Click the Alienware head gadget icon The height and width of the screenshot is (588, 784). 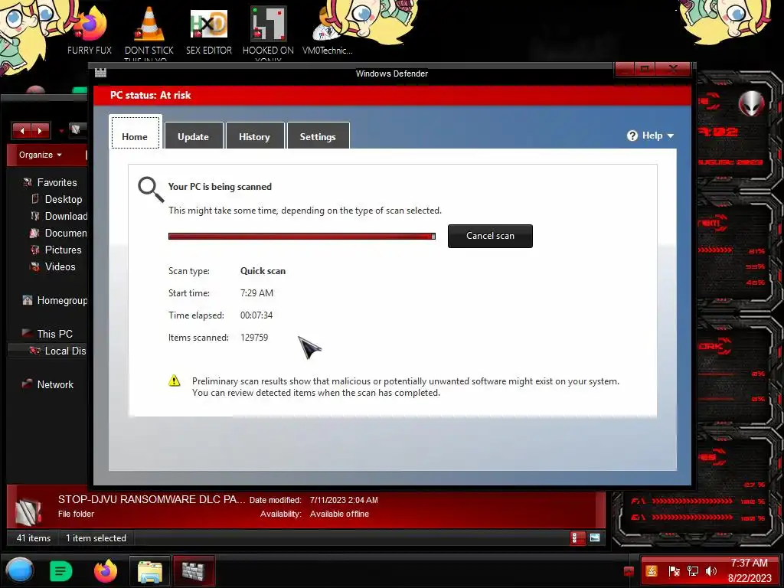tap(752, 103)
